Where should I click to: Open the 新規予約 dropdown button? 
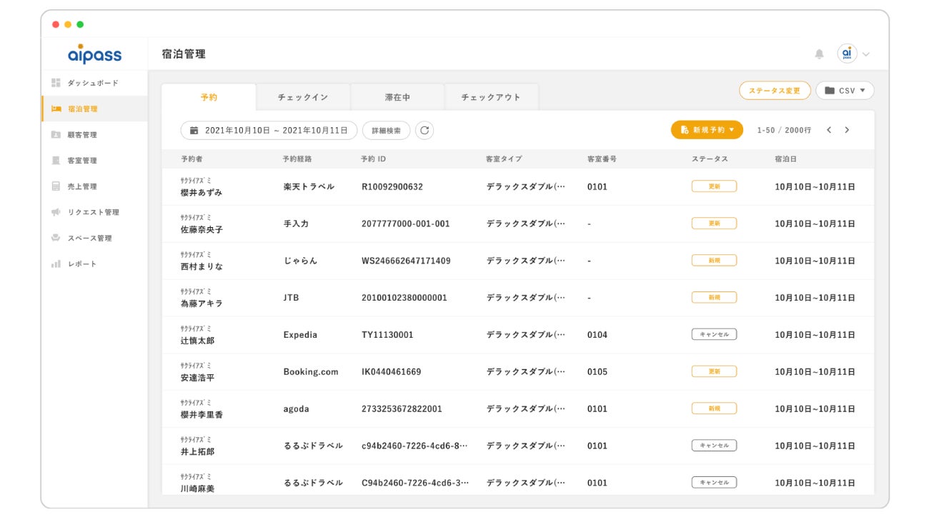click(706, 130)
